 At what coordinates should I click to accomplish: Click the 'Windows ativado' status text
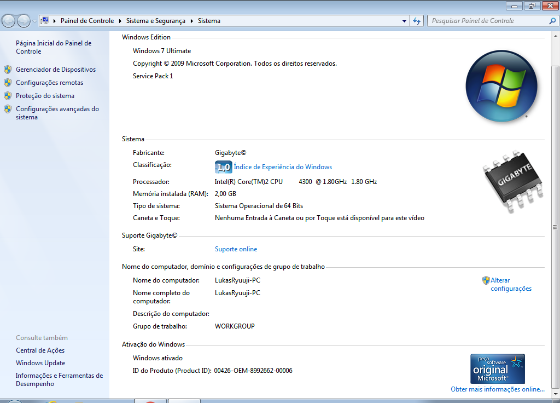[x=157, y=358]
